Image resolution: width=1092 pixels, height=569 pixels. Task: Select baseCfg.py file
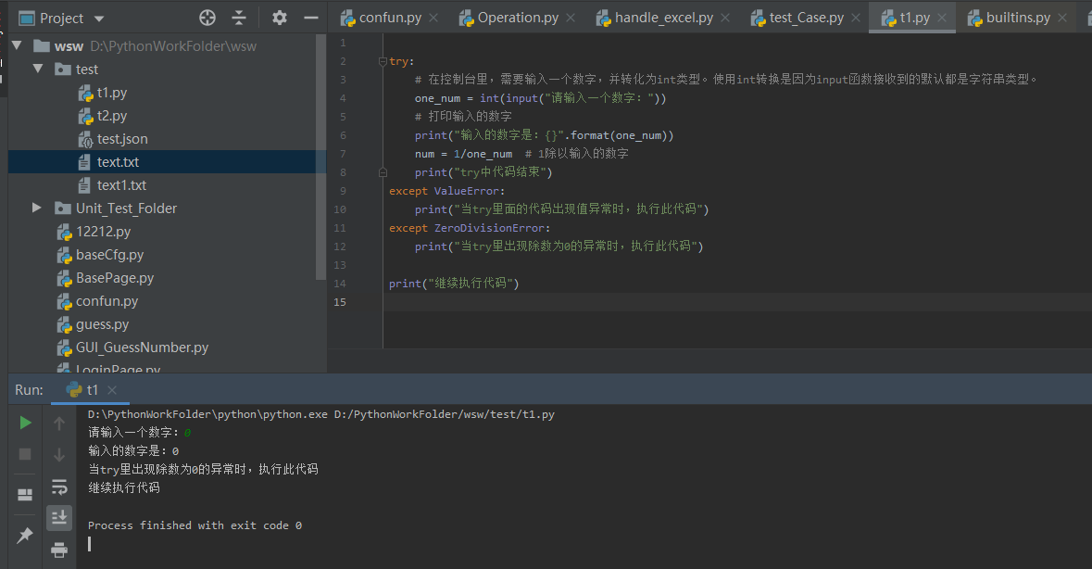[109, 254]
